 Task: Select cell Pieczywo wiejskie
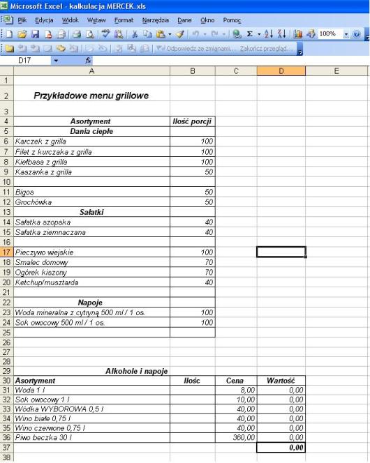click(91, 252)
